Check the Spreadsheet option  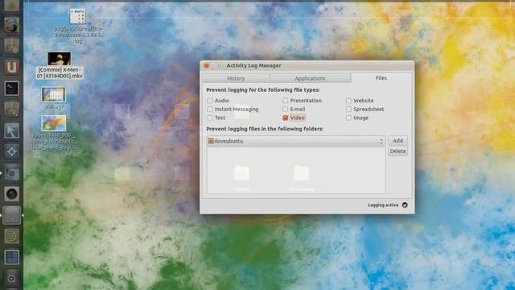click(x=348, y=109)
